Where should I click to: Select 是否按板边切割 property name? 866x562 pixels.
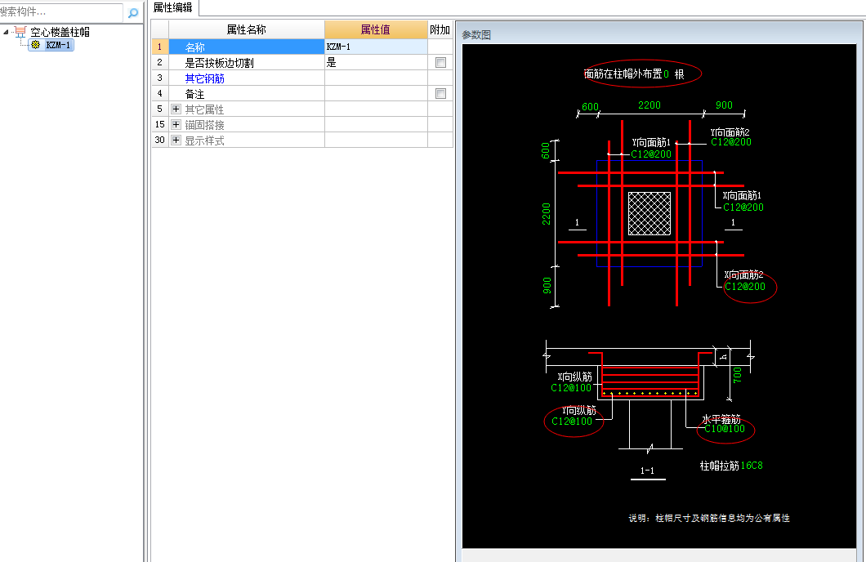coord(219,63)
